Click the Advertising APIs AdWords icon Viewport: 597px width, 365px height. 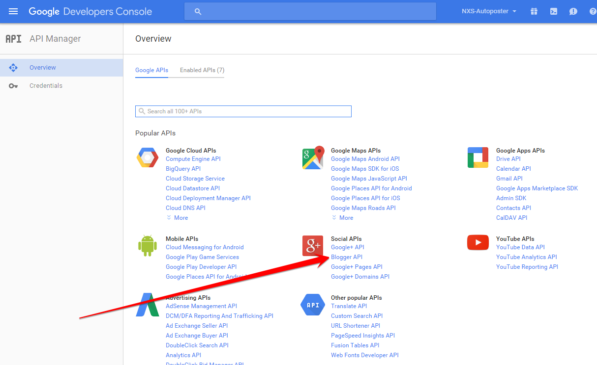147,305
